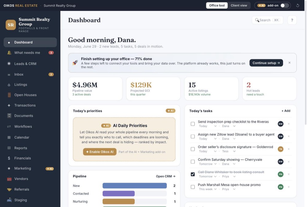This screenshot has height=207, width=307.
Task: Toggle the AI add-on switch
Action: (x=285, y=6)
